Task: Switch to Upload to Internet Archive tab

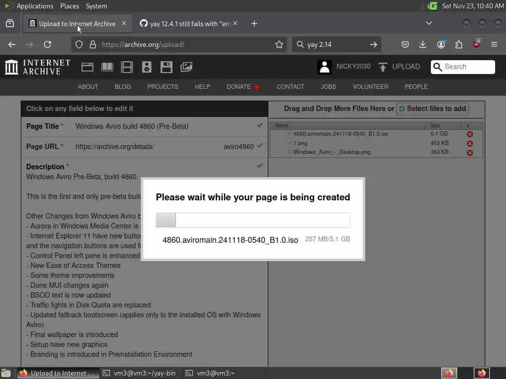Action: pyautogui.click(x=78, y=24)
